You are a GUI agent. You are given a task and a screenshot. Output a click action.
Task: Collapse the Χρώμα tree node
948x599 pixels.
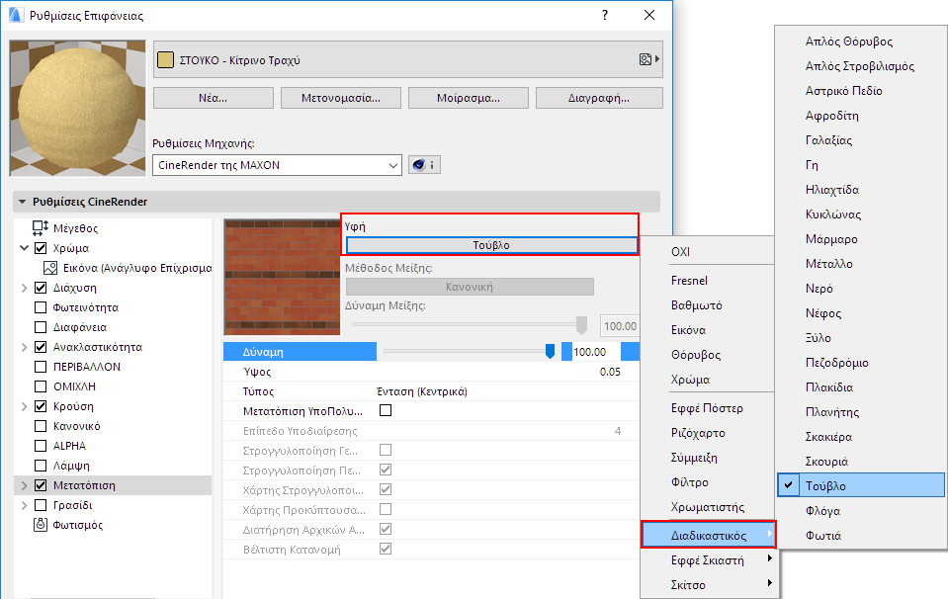pyautogui.click(x=24, y=248)
